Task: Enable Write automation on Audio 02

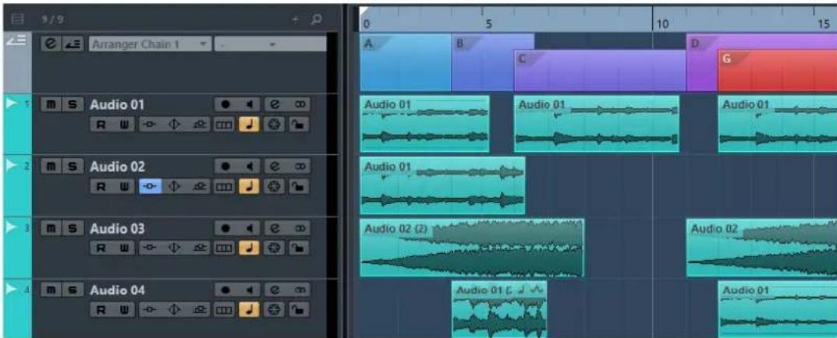Action: (x=124, y=187)
